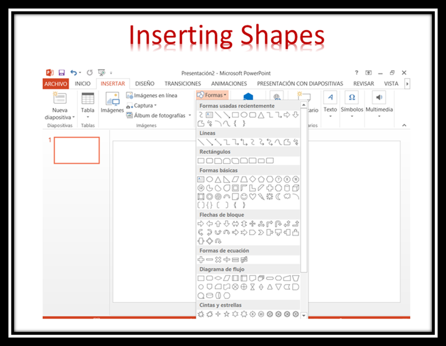Choose the cloud shape in Formas básicas
Screen dimensions: 446x346
[x=287, y=196]
